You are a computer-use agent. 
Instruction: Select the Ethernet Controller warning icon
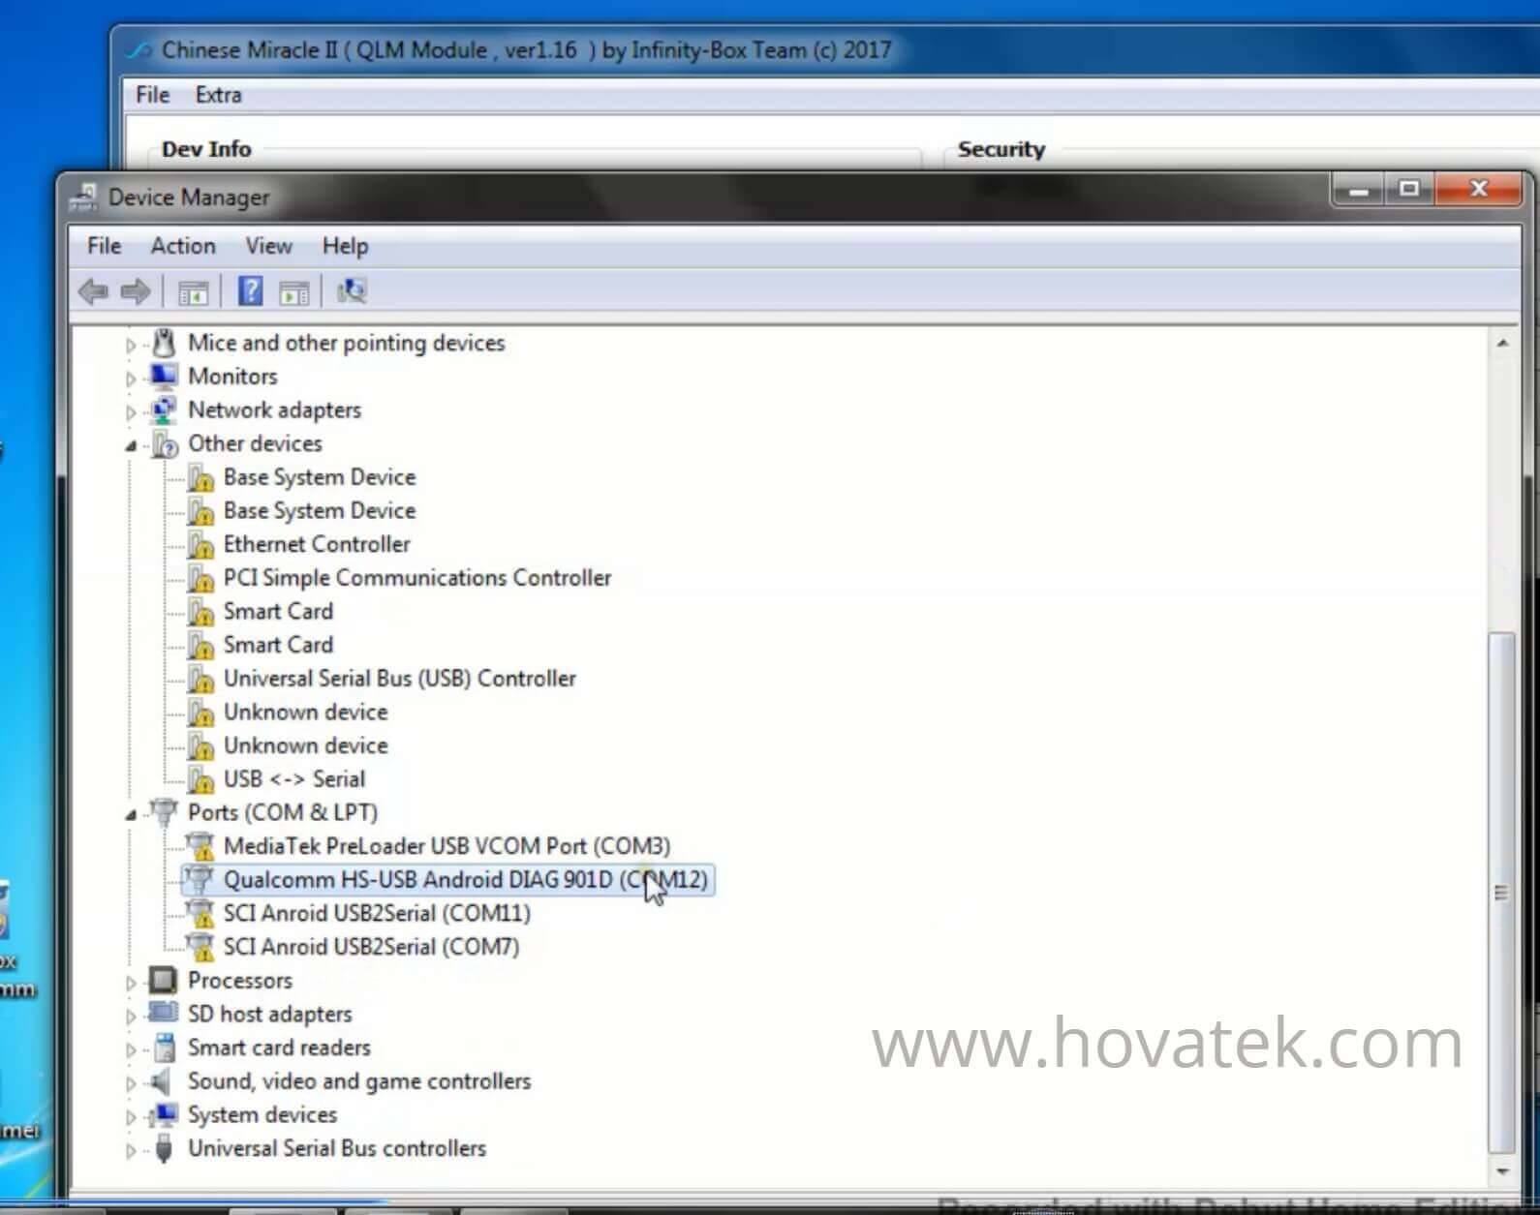[201, 545]
